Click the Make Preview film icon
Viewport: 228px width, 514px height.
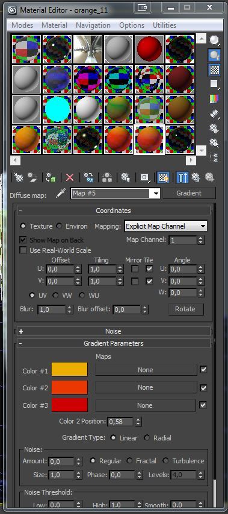pos(214,113)
